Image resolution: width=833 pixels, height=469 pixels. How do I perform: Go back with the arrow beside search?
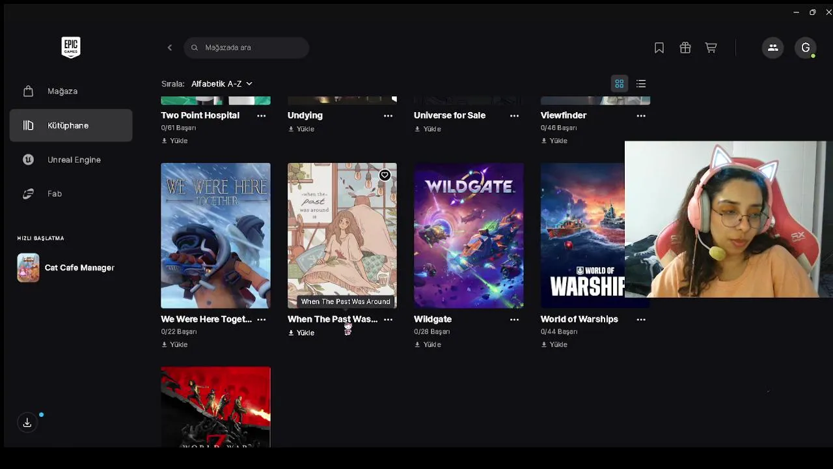(170, 48)
